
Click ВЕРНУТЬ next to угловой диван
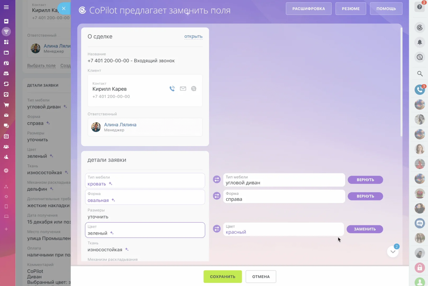[365, 180]
